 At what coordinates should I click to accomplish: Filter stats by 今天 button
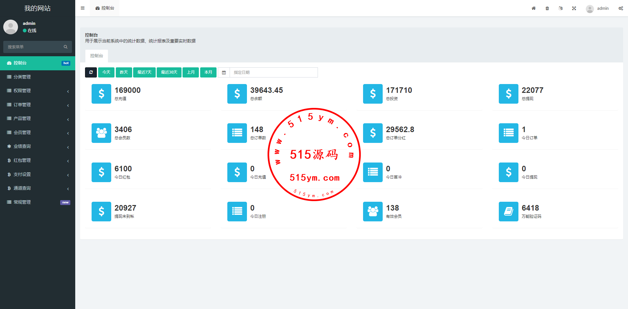[106, 72]
